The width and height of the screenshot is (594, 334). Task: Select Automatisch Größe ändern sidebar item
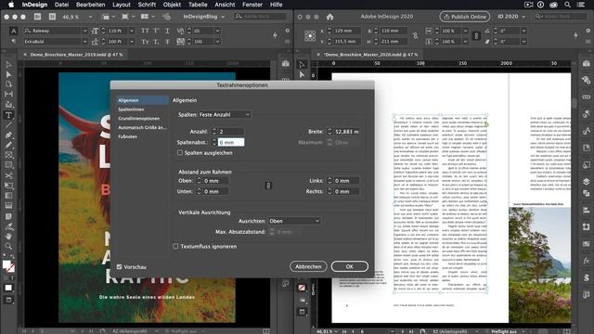tap(142, 128)
